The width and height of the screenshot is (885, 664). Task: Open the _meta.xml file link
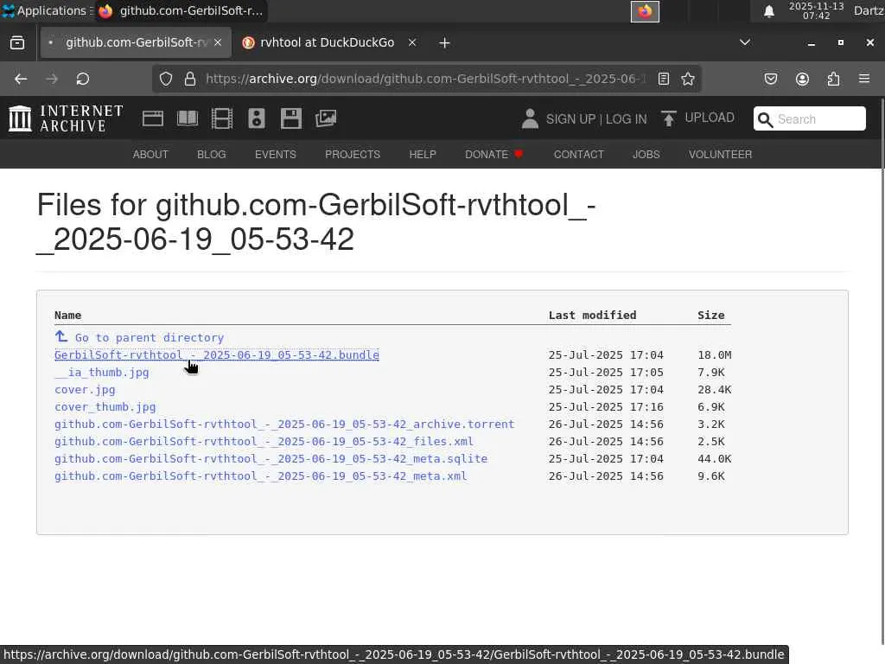coord(261,476)
